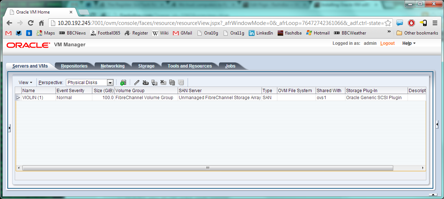Click the clone physical disk icon

click(154, 83)
